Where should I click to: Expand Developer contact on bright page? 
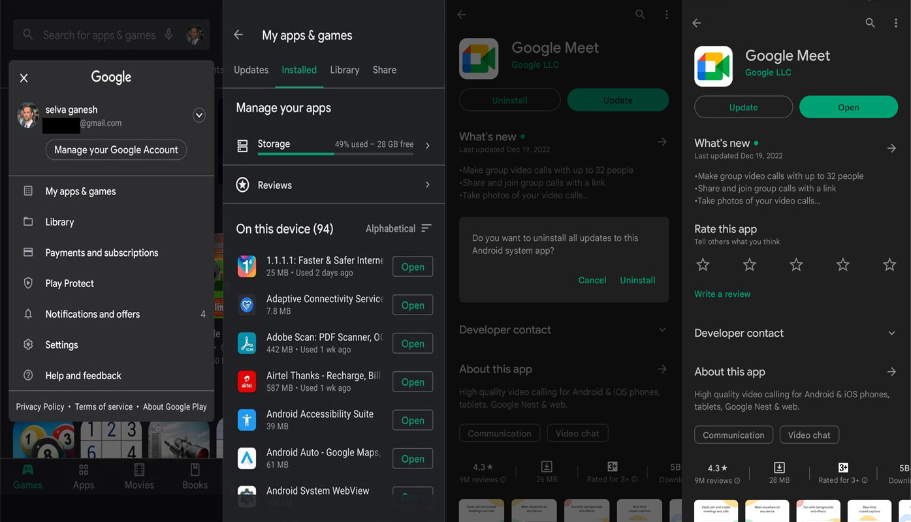coord(891,333)
